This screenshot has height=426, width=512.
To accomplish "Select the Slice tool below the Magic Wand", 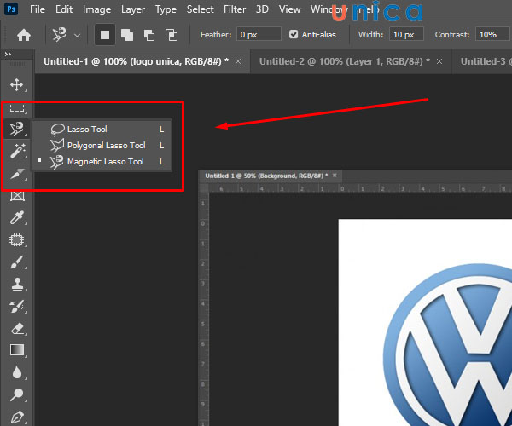I will point(17,174).
